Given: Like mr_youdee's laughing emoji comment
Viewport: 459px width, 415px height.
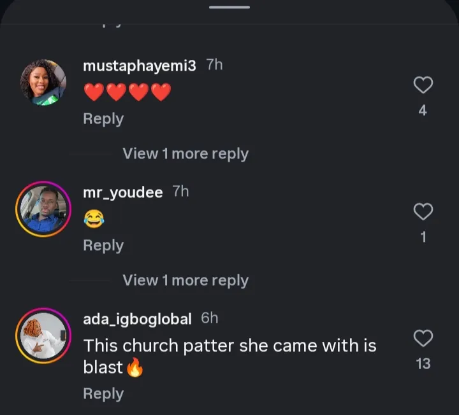Looking at the screenshot, I should coord(423,211).
